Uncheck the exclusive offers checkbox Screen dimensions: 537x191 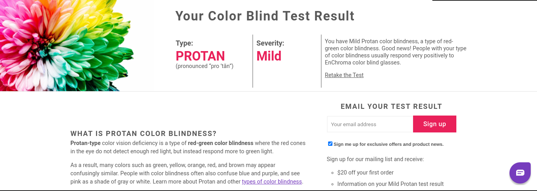(x=330, y=144)
